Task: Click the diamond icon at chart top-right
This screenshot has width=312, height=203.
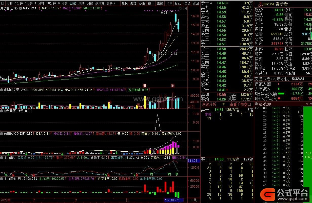Action: tap(181, 9)
